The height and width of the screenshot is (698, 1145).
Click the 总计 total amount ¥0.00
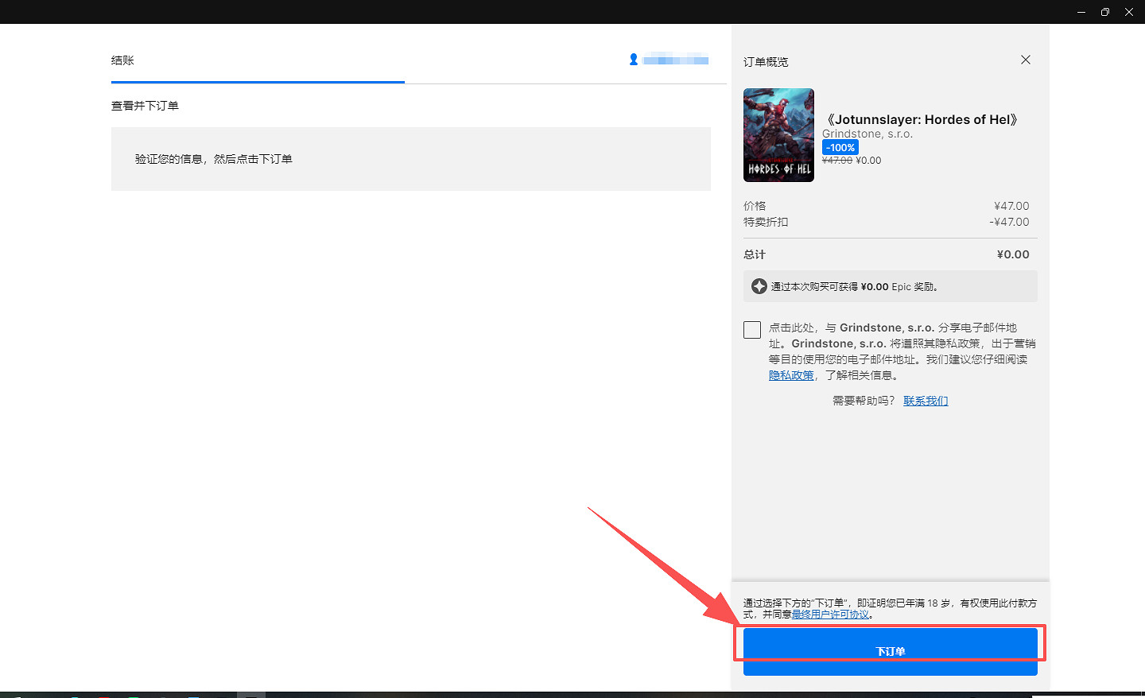click(x=1012, y=254)
